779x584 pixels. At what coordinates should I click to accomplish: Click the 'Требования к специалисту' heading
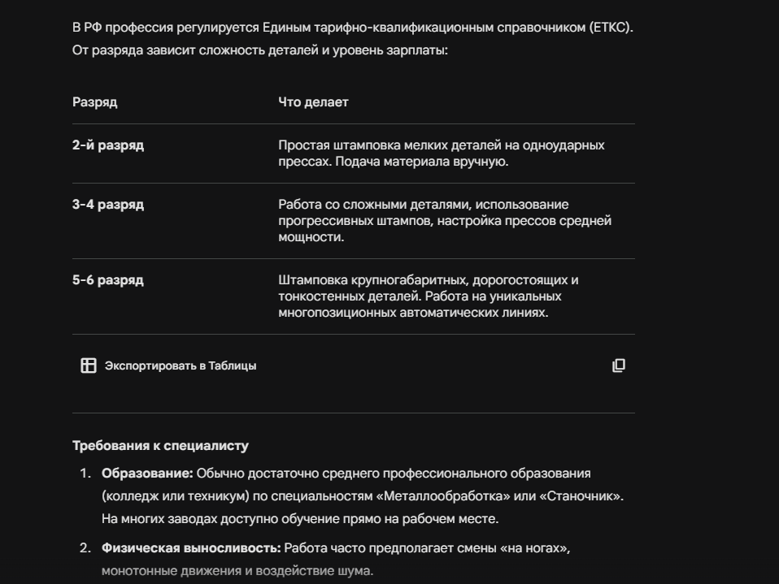point(160,446)
